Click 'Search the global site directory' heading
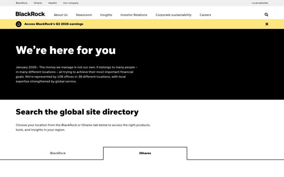The image size is (284, 177). 77,112
